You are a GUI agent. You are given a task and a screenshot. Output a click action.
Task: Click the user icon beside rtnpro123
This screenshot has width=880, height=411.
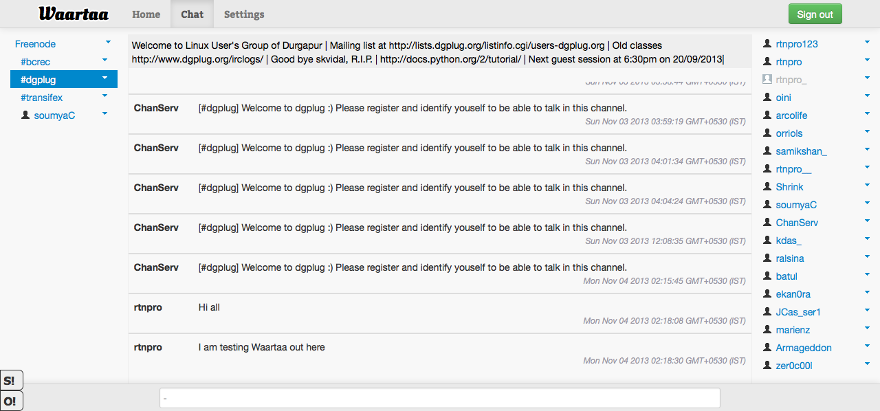point(767,44)
